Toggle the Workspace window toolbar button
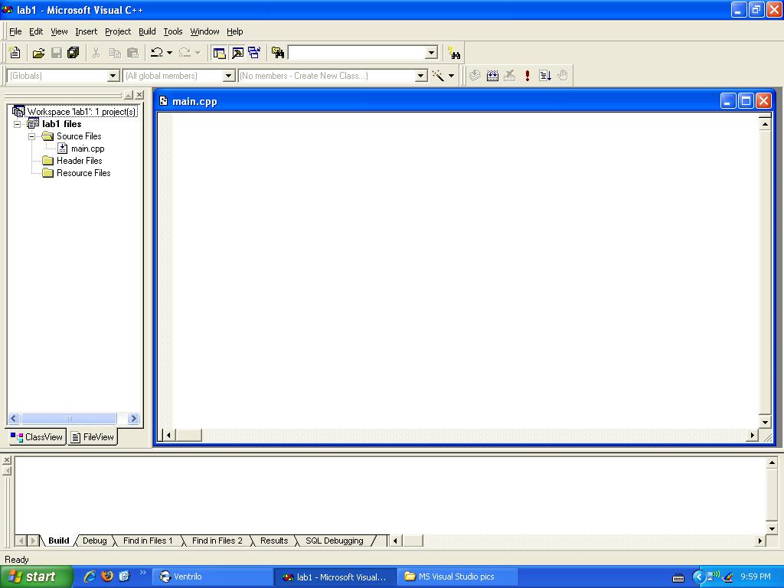This screenshot has width=784, height=588. (x=220, y=53)
